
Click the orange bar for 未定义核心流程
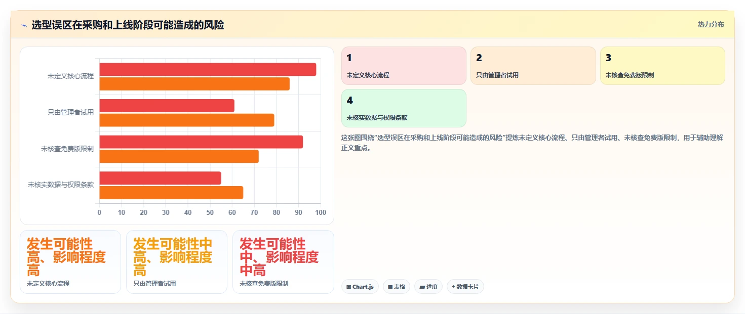pyautogui.click(x=194, y=84)
